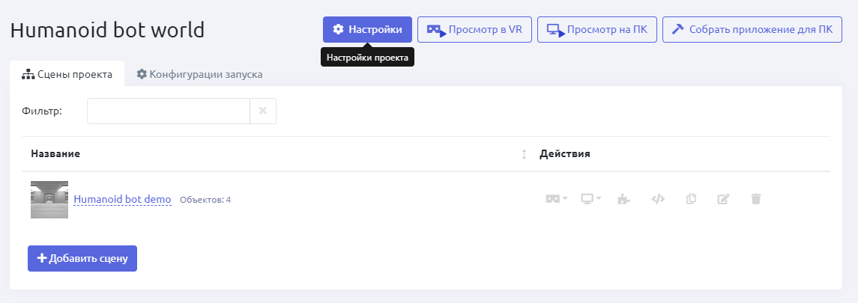Viewport: 858px width, 303px height.
Task: Click the puzzle piece icon in the scene row
Action: click(x=623, y=199)
